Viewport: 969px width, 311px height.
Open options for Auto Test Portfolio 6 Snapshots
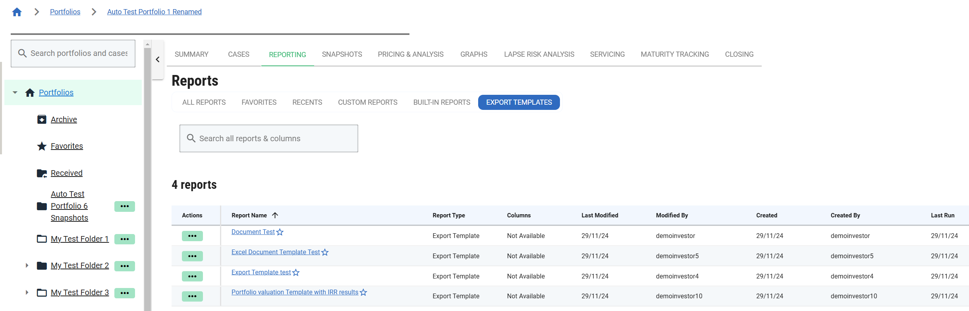tap(124, 206)
